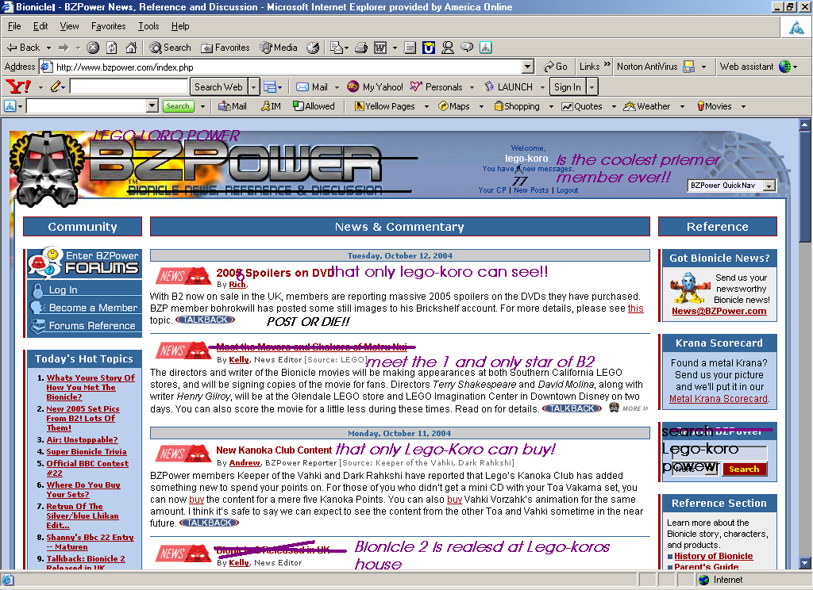Expand the Sign In dropdown arrow
The width and height of the screenshot is (813, 590).
[x=591, y=87]
